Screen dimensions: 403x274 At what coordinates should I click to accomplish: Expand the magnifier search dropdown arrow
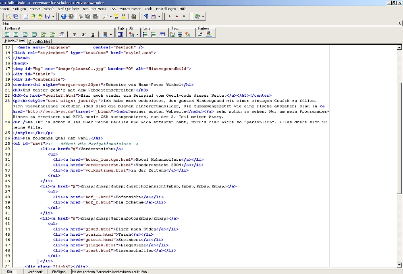pos(110,17)
